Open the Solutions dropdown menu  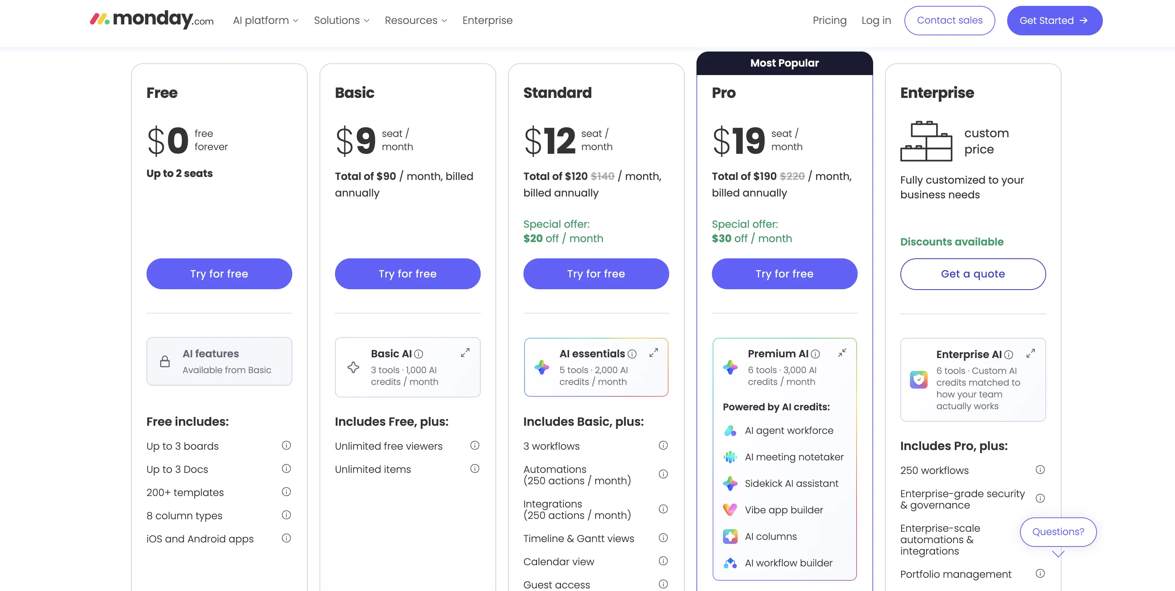tap(342, 21)
